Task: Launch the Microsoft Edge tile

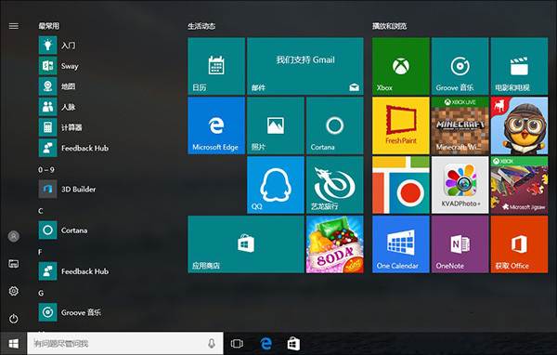Action: pos(216,125)
